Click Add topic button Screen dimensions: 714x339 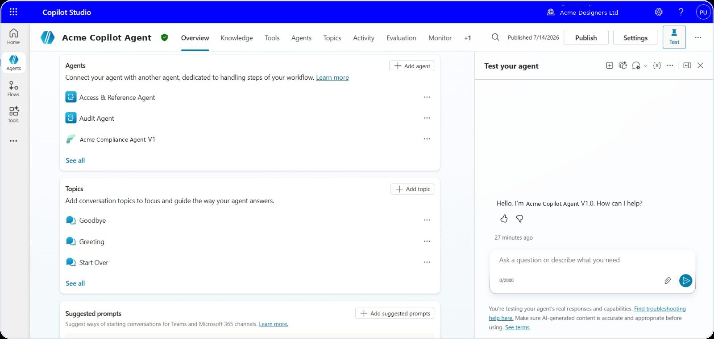412,189
